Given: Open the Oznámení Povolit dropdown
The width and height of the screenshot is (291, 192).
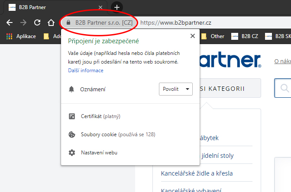Looking at the screenshot, I should tap(176, 89).
